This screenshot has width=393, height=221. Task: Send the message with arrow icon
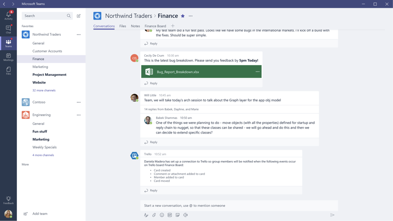(332, 215)
